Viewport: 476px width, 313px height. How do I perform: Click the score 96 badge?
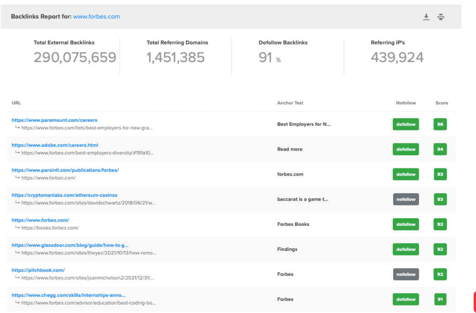(x=440, y=124)
